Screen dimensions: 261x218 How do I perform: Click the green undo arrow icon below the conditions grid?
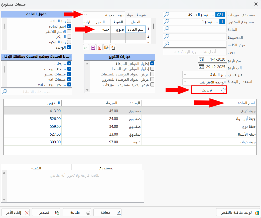click(x=86, y=47)
